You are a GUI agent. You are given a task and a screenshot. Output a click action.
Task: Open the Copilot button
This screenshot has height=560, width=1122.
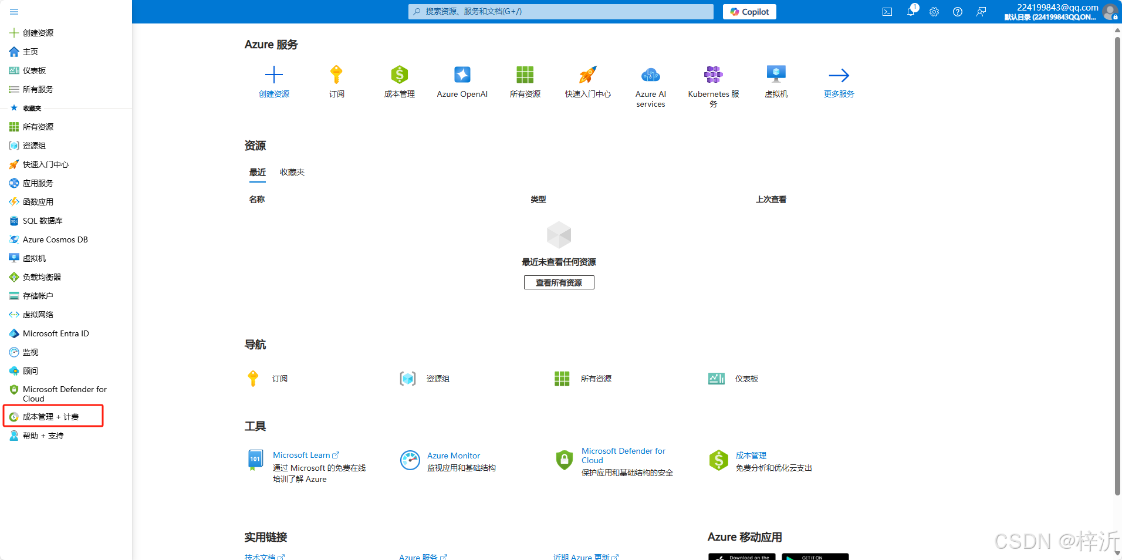coord(749,12)
